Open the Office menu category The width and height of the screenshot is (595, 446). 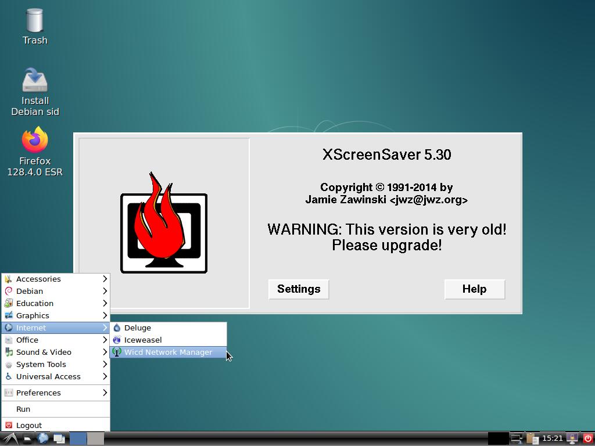point(56,340)
